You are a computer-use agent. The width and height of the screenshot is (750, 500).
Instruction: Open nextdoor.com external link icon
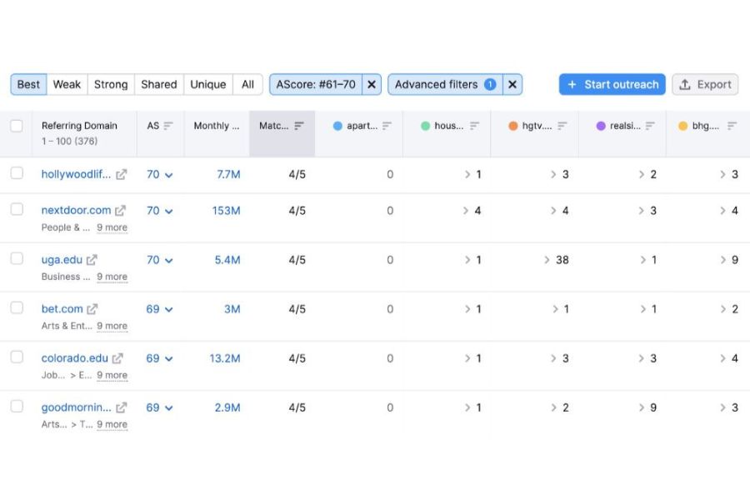[x=120, y=211]
